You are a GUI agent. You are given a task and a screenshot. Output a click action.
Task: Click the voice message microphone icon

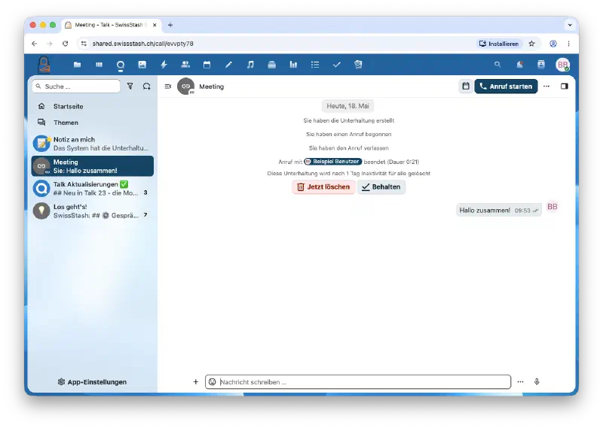click(x=537, y=382)
